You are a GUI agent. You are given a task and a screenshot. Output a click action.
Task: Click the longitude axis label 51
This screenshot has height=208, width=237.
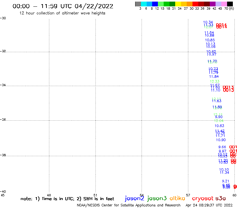tap(95, 195)
